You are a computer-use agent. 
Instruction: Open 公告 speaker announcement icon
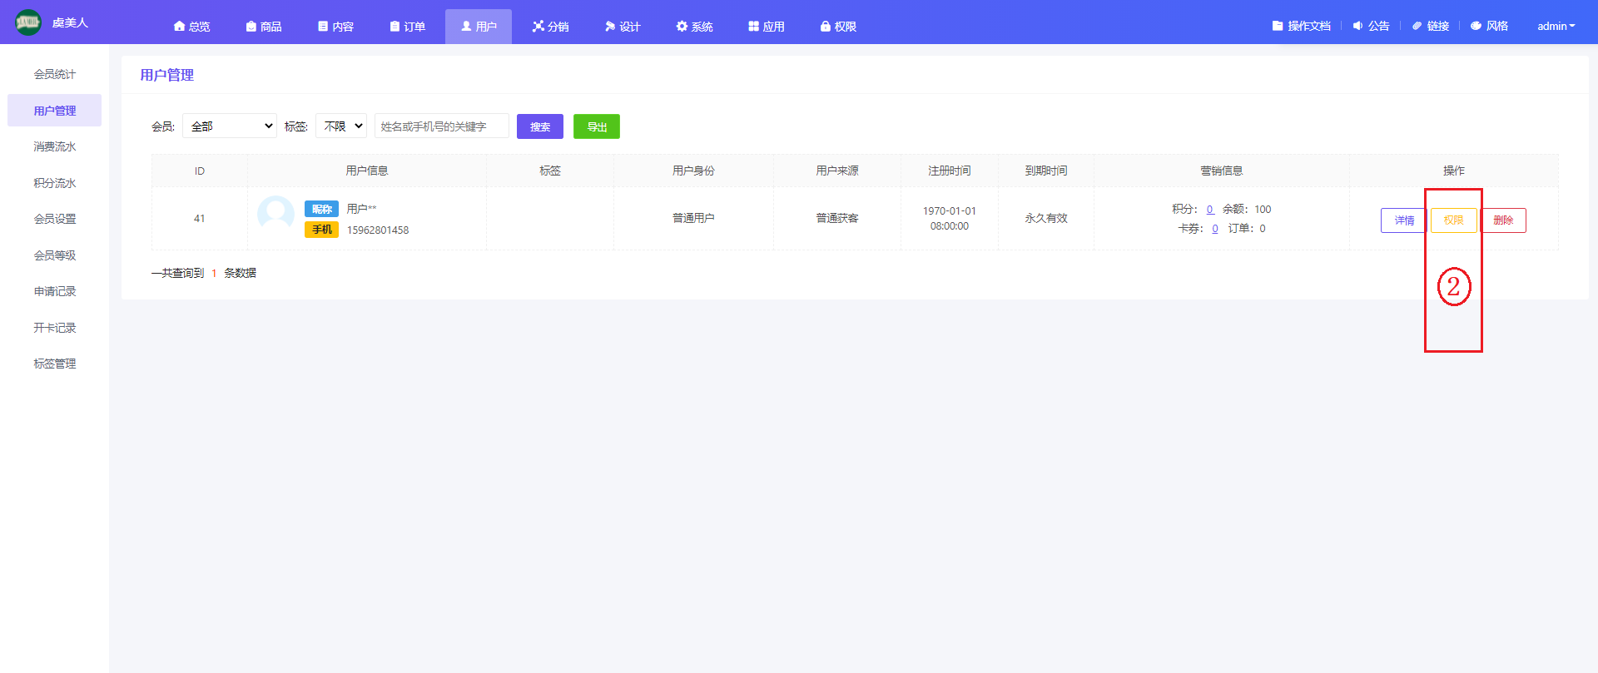pos(1357,26)
